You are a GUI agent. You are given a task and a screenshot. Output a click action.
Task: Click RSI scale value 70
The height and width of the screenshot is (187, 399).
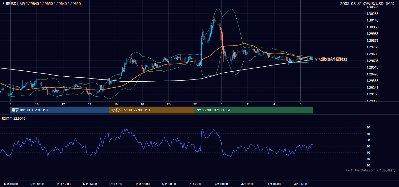pyautogui.click(x=368, y=134)
